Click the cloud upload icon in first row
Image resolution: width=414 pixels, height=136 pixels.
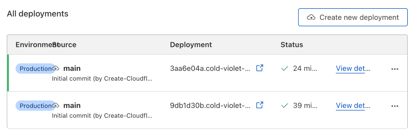56,68
